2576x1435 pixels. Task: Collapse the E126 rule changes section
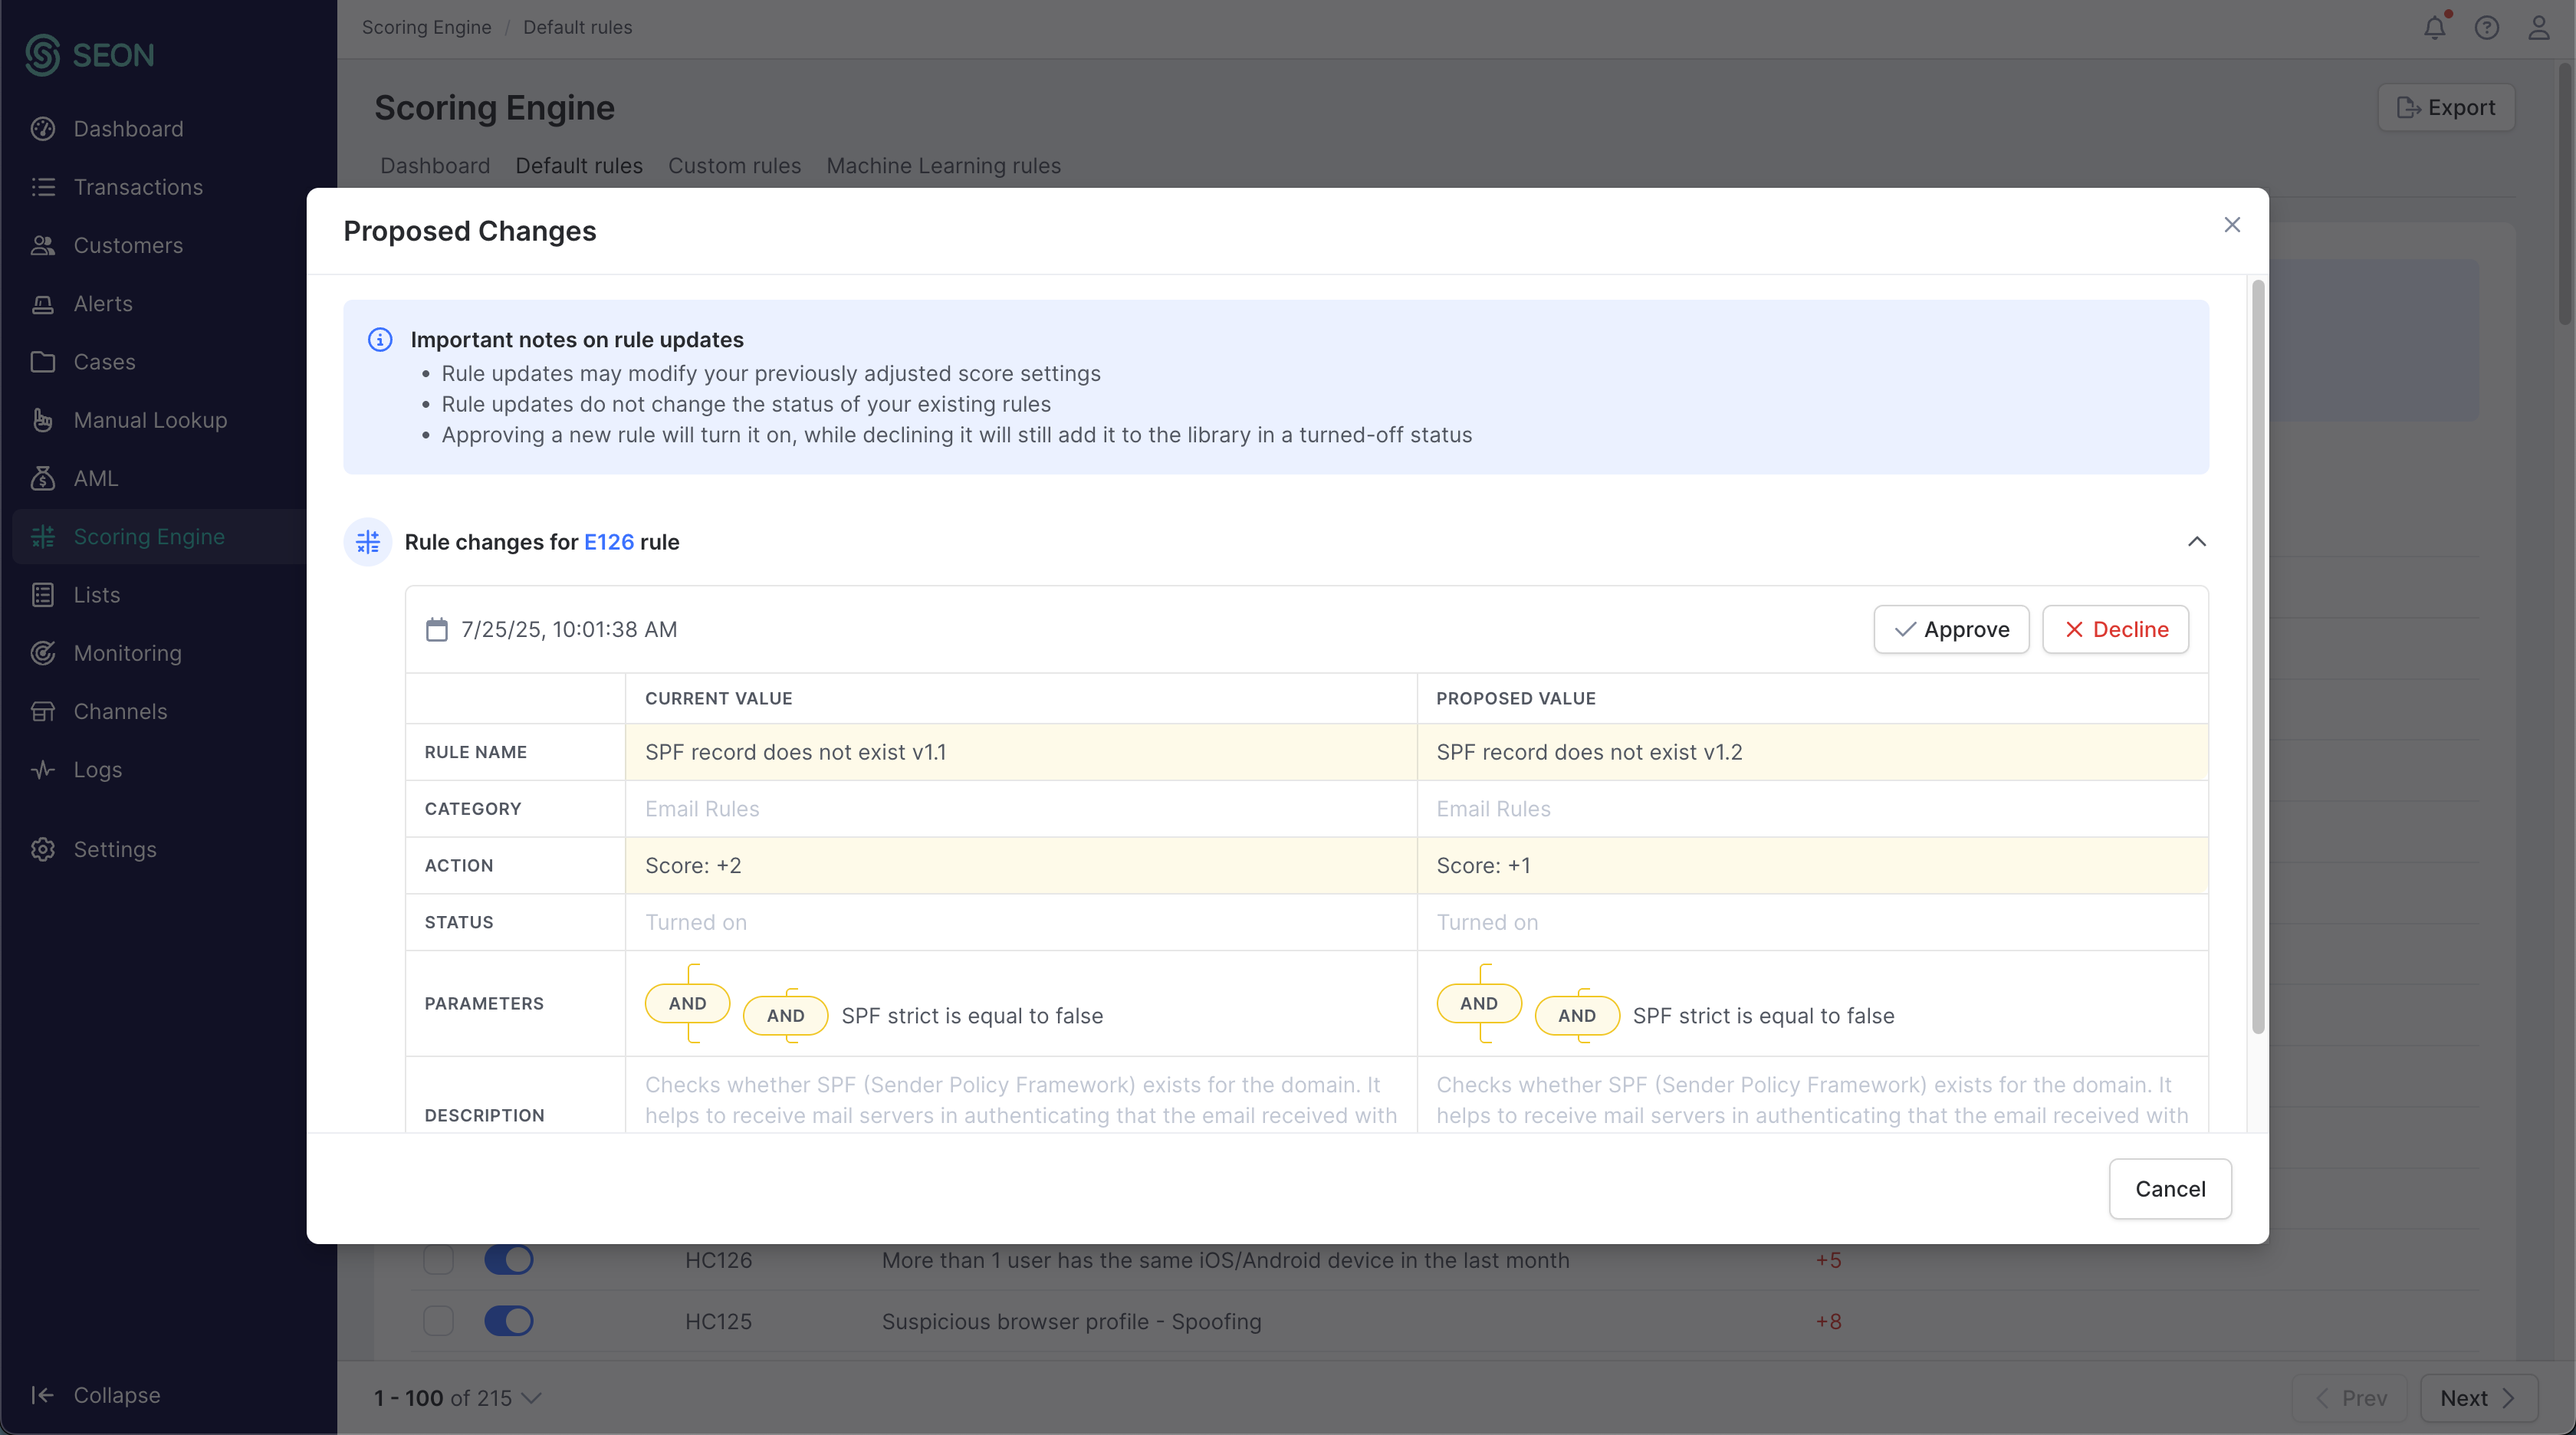2197,542
